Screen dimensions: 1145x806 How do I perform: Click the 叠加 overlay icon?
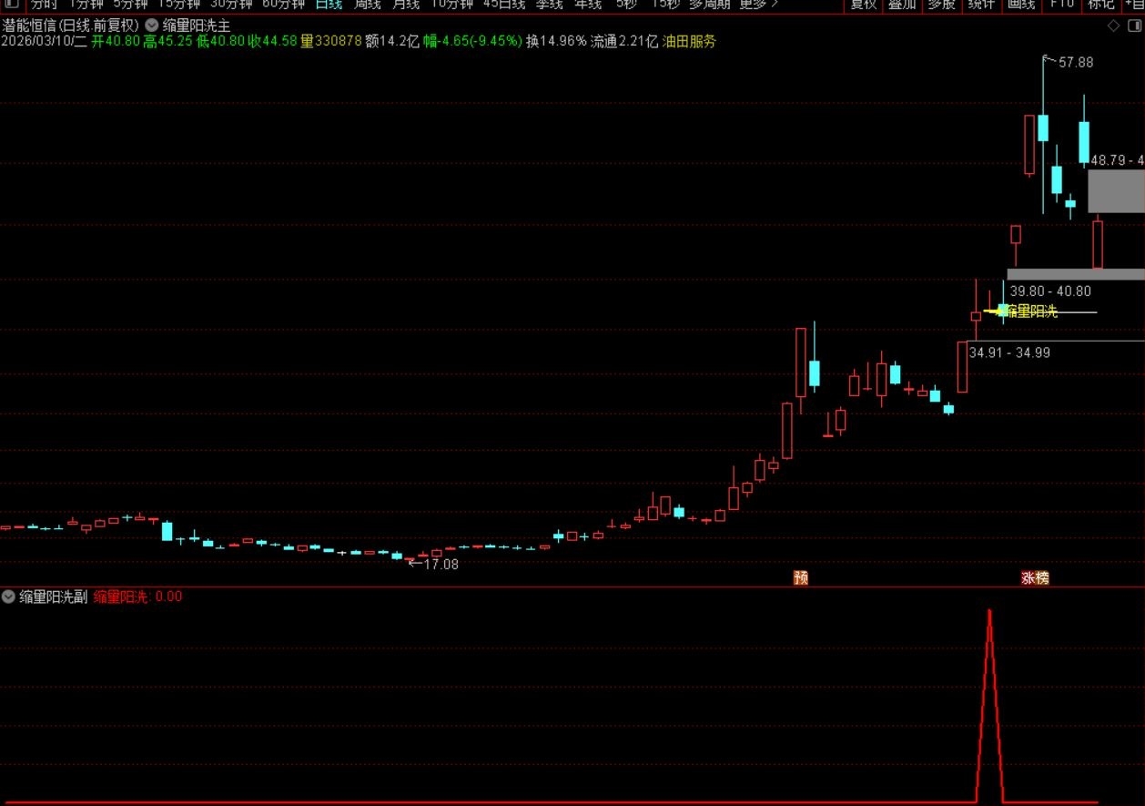pyautogui.click(x=901, y=5)
